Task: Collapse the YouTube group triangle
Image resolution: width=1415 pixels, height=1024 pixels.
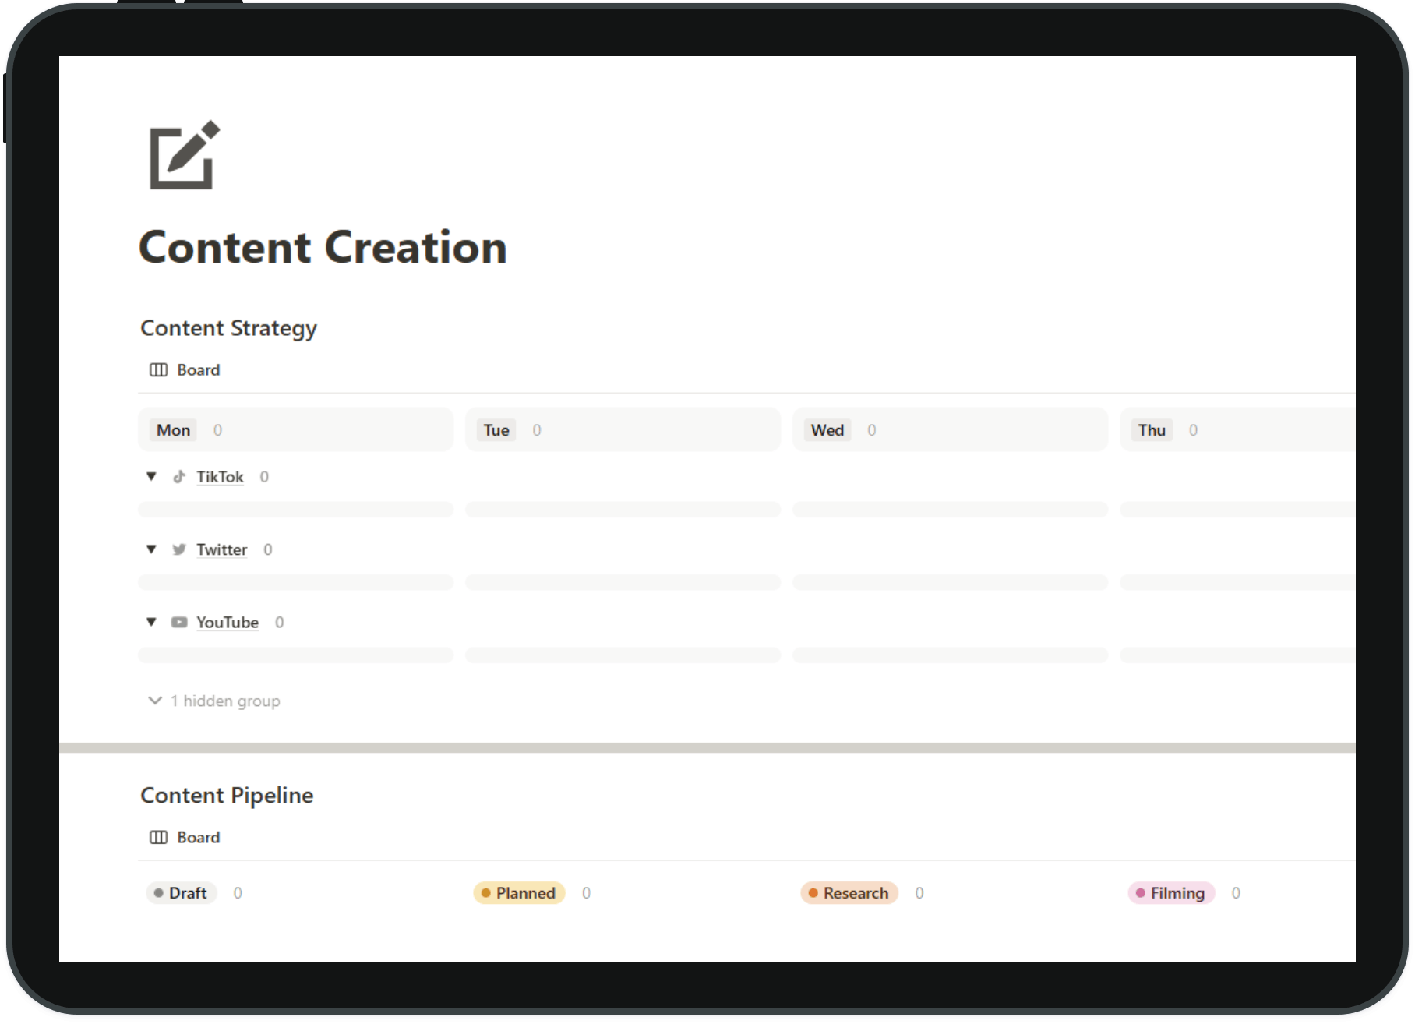Action: click(151, 622)
